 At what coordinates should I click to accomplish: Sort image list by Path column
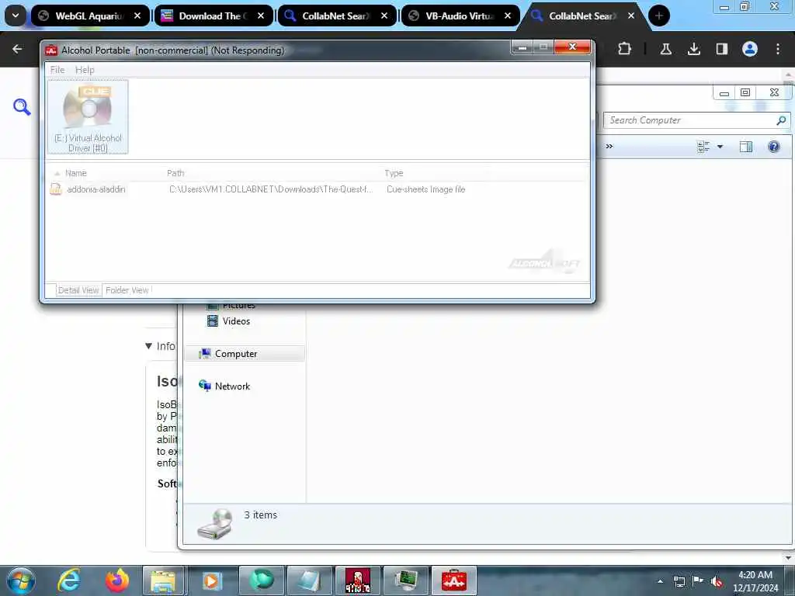(x=175, y=173)
